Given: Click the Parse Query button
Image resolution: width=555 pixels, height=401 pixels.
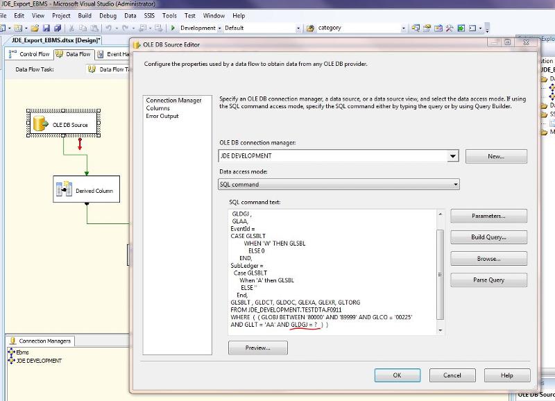Looking at the screenshot, I should [488, 280].
